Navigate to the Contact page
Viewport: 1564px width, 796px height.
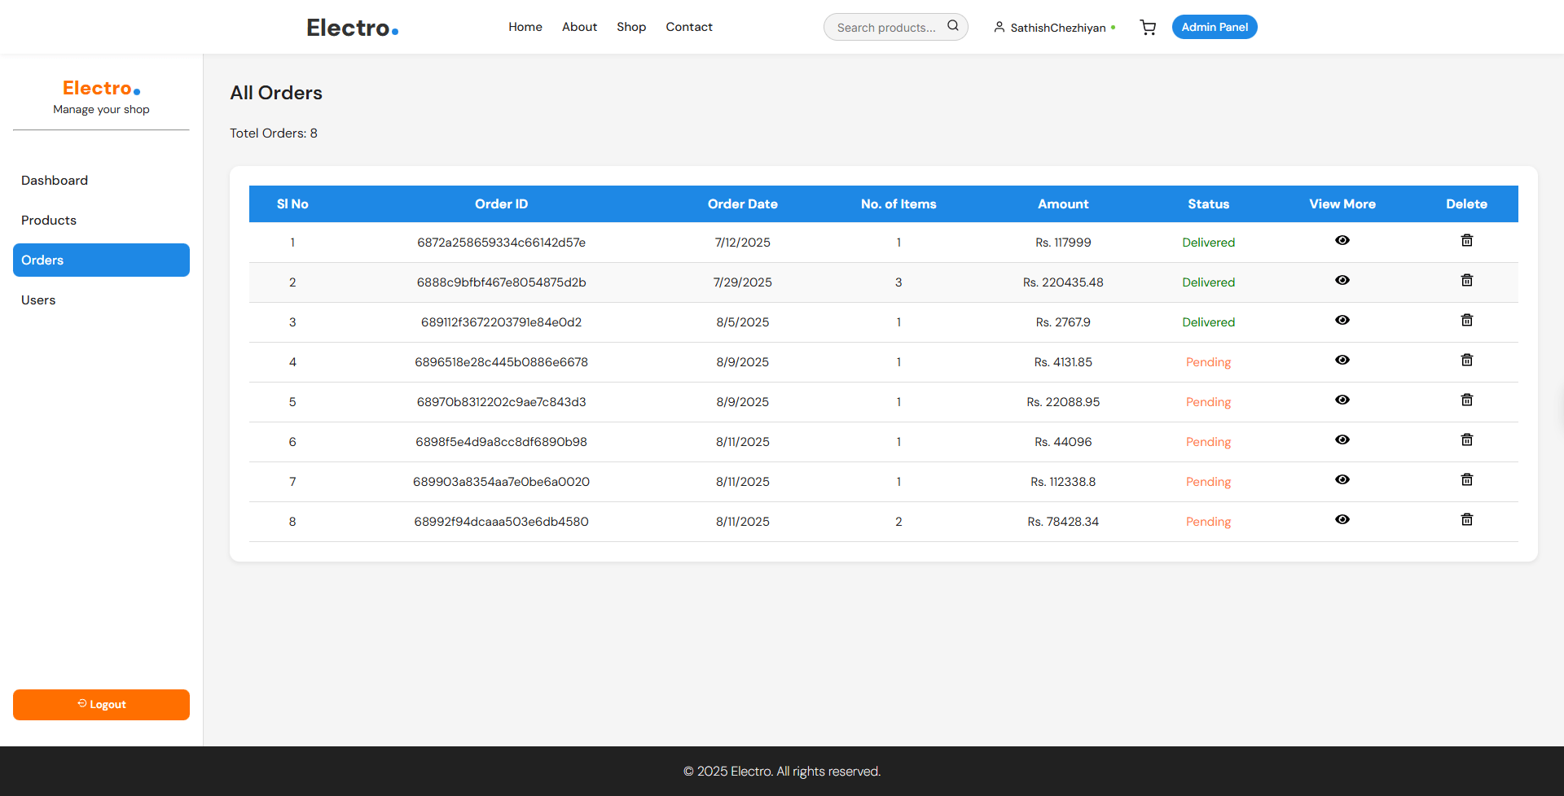click(x=688, y=27)
